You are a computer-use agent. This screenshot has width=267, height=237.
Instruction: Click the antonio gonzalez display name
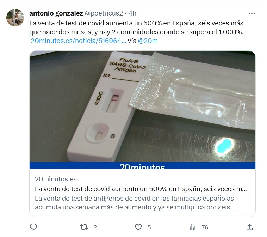click(56, 13)
